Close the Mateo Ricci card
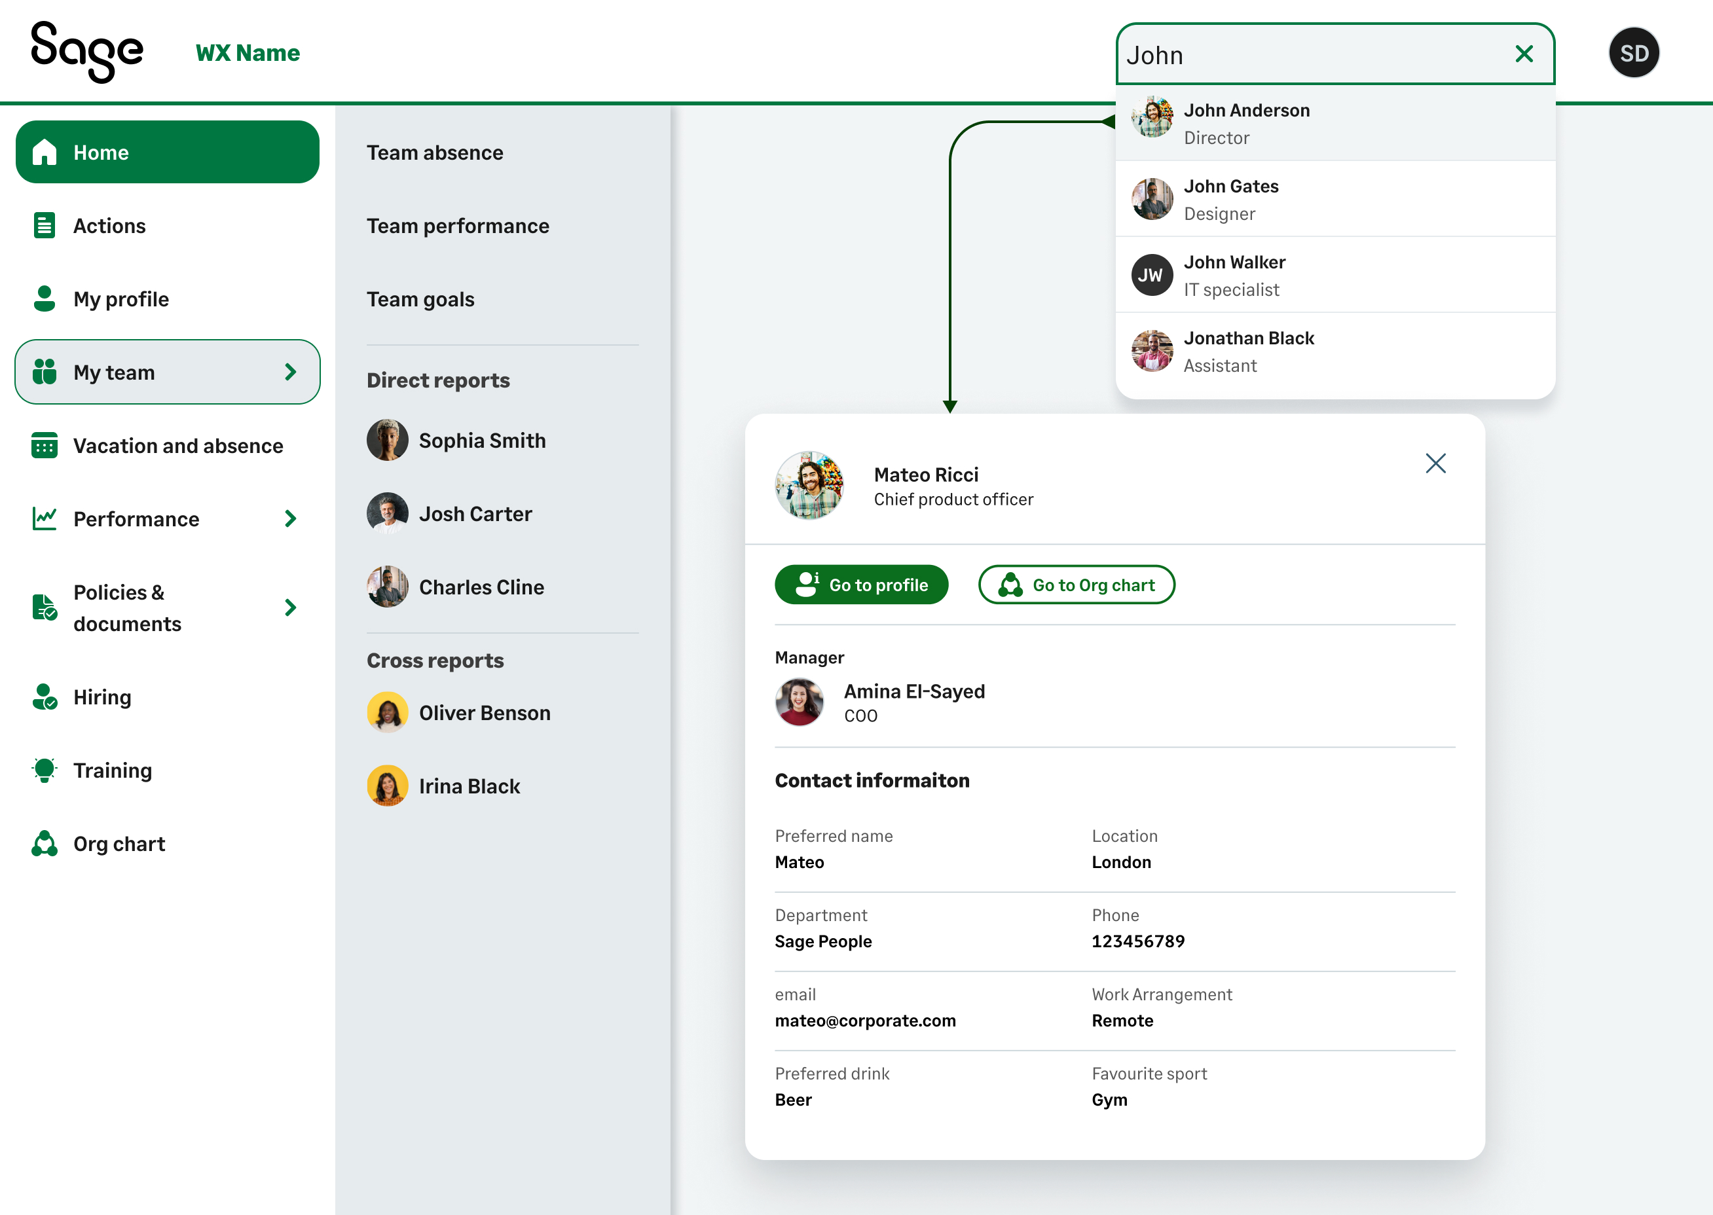 pos(1435,464)
